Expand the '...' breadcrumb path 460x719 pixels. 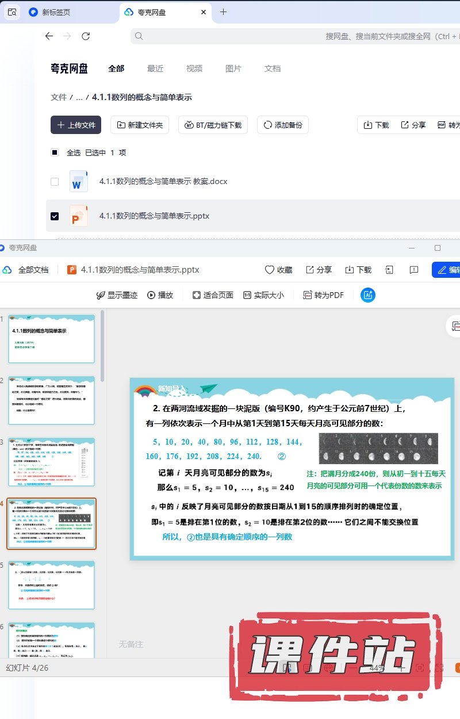click(x=79, y=98)
